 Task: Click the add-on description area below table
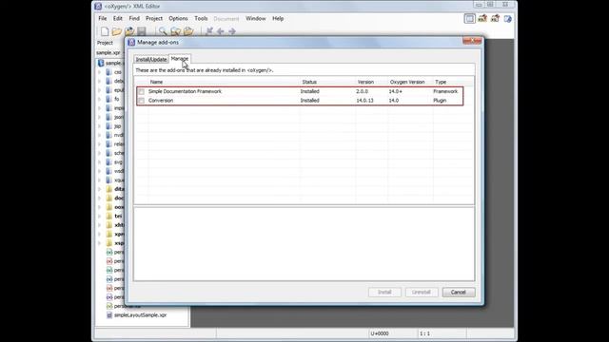304,244
